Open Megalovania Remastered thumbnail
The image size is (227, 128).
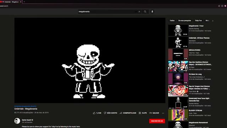[178, 125]
